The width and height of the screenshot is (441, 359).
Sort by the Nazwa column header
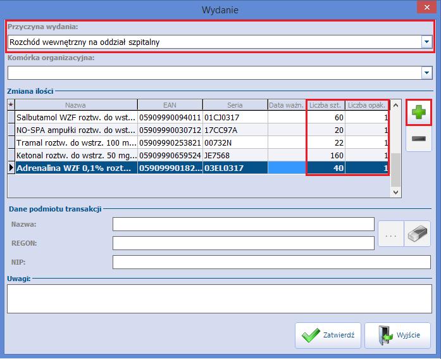[76, 105]
